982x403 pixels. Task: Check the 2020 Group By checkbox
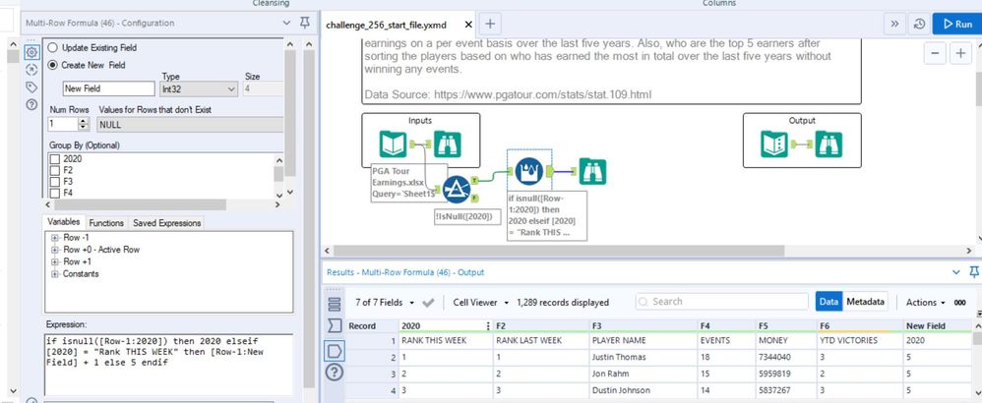(x=54, y=159)
